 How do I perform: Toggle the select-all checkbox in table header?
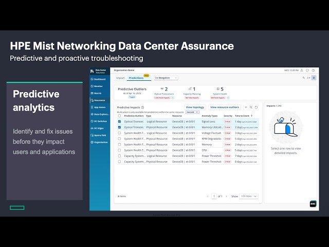click(119, 116)
